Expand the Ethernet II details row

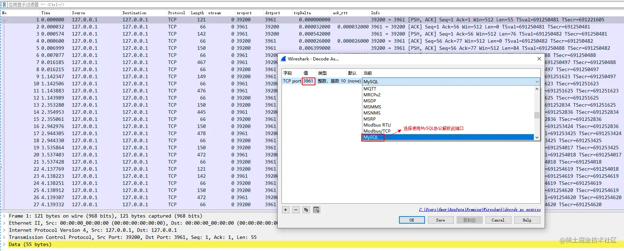tap(4, 223)
